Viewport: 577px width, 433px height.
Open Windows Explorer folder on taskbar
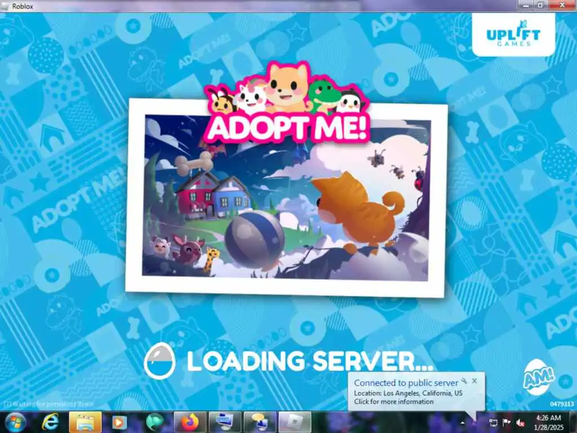86,422
